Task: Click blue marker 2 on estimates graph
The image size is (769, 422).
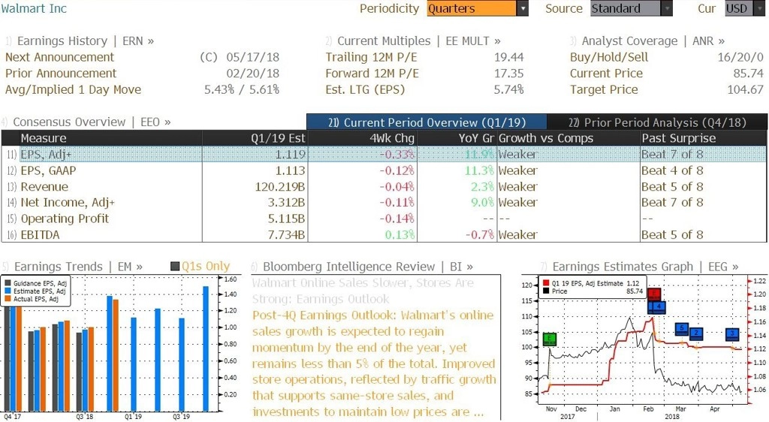Action: (x=696, y=333)
